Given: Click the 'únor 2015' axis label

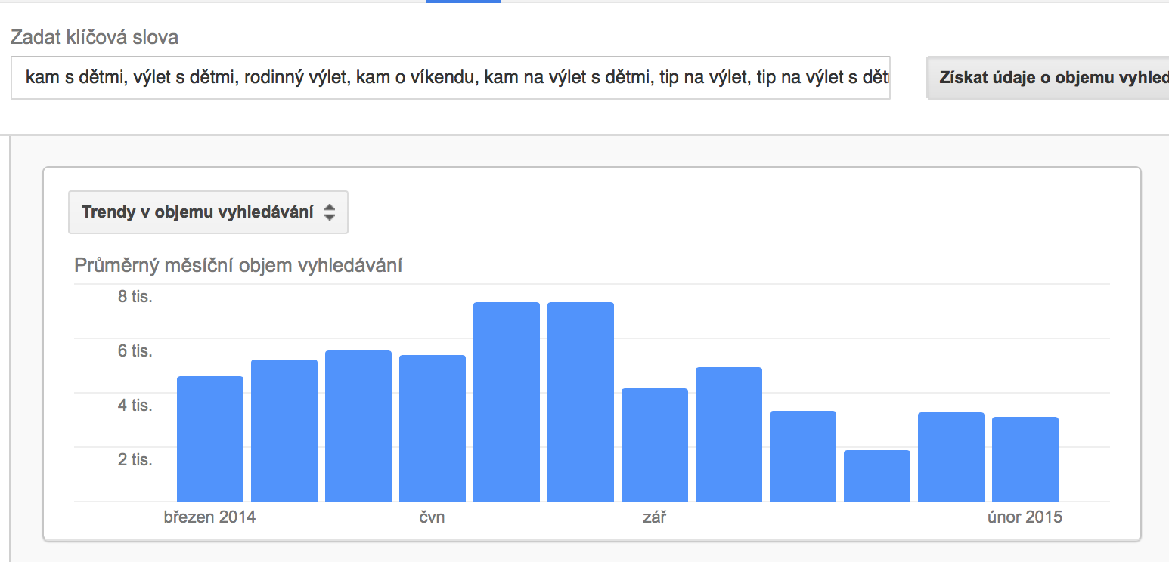Looking at the screenshot, I should 1025,517.
